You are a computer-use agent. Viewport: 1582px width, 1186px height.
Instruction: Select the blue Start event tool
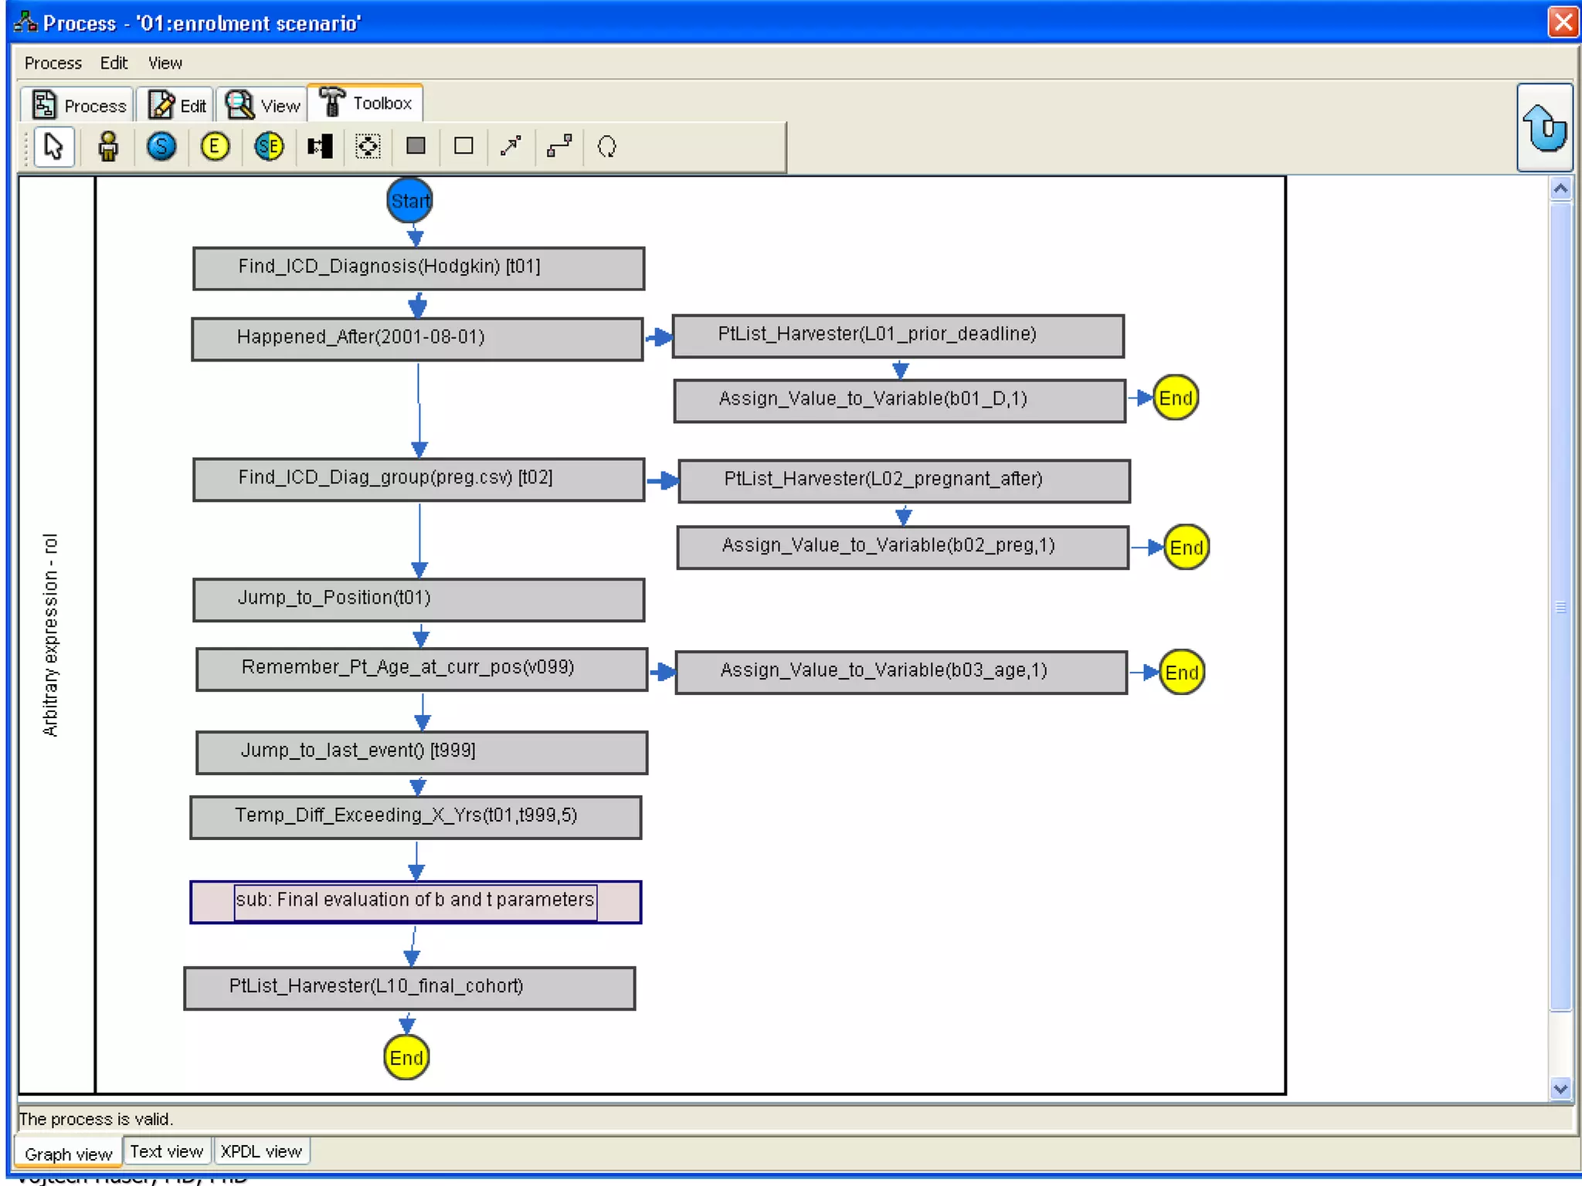pyautogui.click(x=161, y=147)
